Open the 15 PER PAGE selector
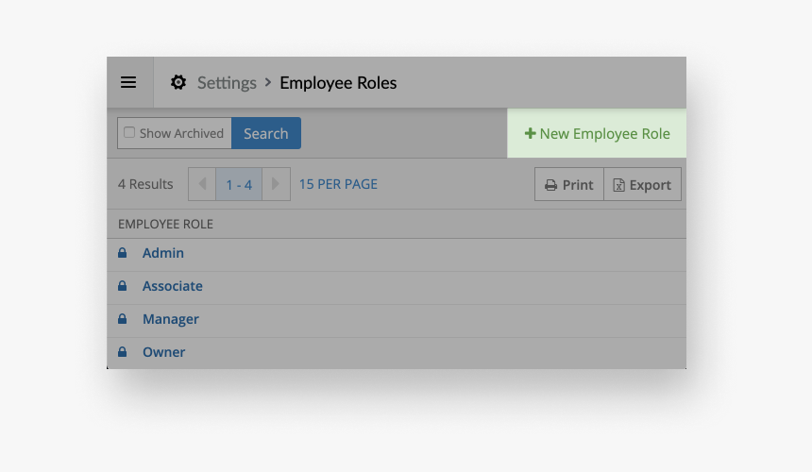Viewport: 812px width, 472px height. [x=338, y=184]
